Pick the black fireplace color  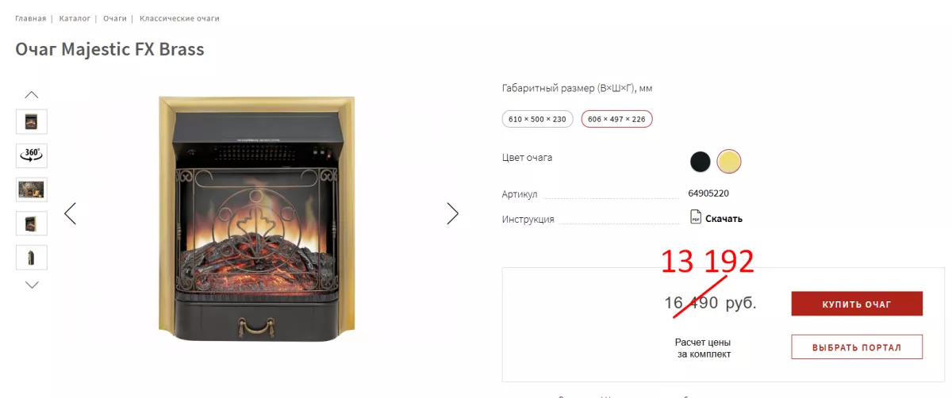(700, 162)
